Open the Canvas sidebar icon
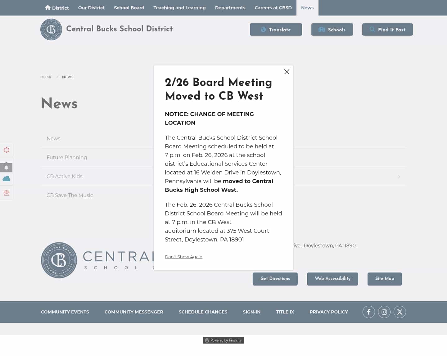The image size is (447, 356). [x=7, y=150]
